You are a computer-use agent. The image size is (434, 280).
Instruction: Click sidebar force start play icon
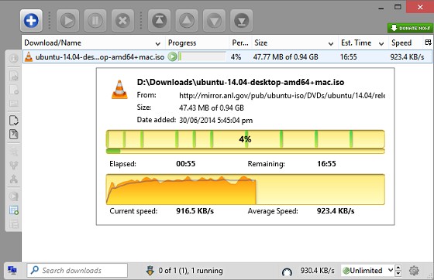(14, 196)
